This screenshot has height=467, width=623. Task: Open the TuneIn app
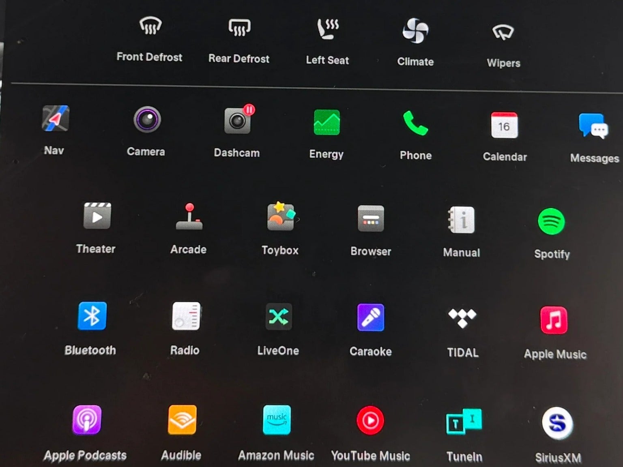tap(464, 422)
